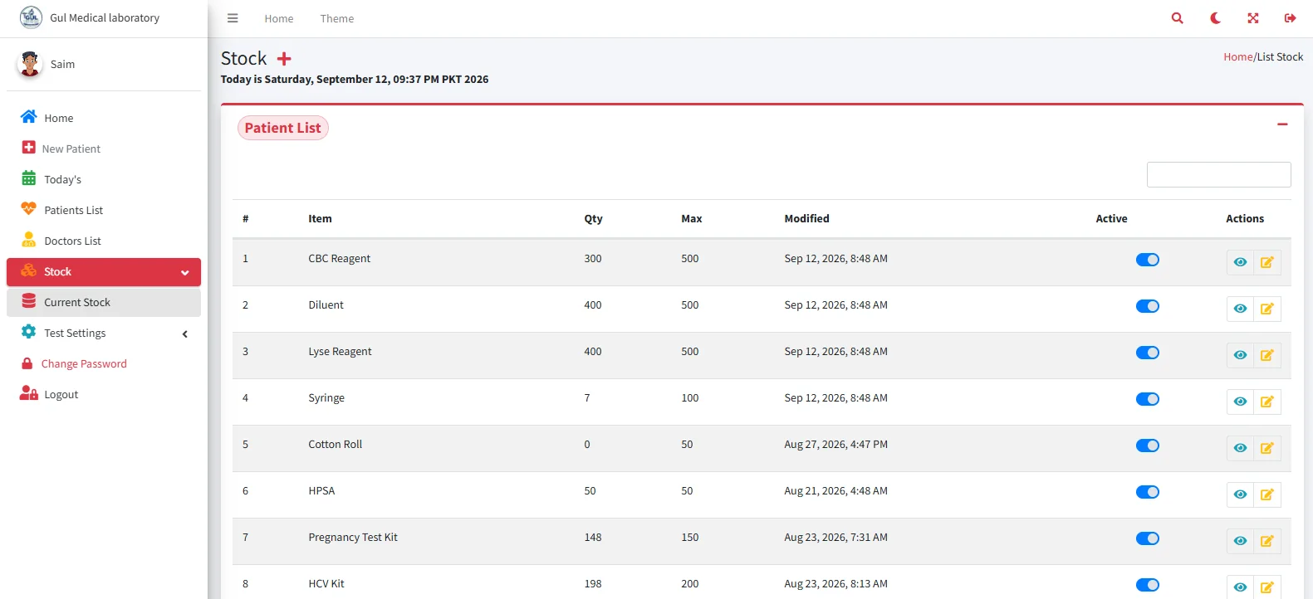Open the search icon in top bar
1313x599 pixels.
[x=1177, y=18]
